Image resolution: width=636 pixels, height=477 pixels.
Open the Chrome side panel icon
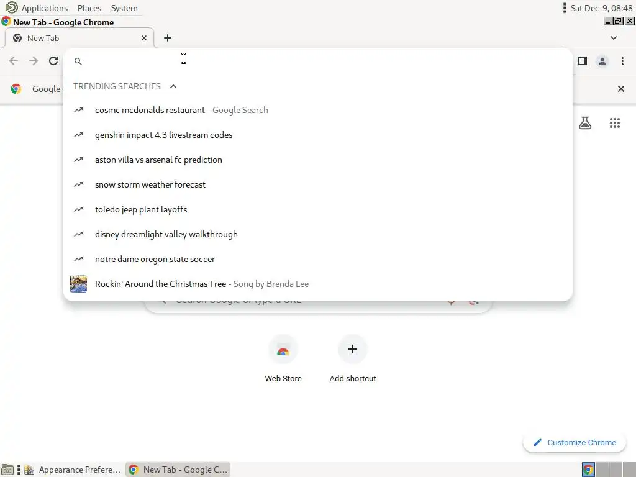tap(583, 61)
